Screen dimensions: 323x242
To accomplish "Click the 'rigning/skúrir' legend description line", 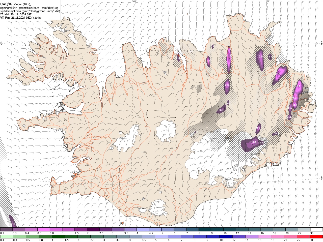I will 29,8.
